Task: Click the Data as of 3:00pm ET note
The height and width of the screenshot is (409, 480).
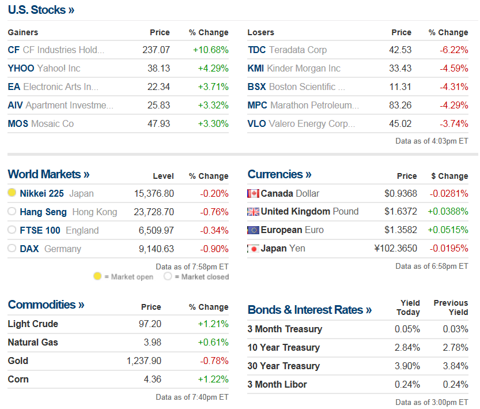Action: pos(432,402)
